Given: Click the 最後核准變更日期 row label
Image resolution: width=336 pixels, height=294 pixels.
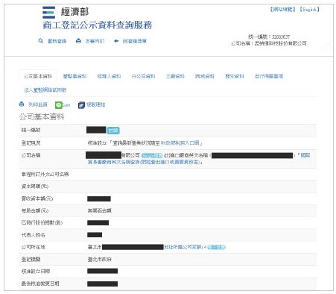Looking at the screenshot, I should point(40,284).
